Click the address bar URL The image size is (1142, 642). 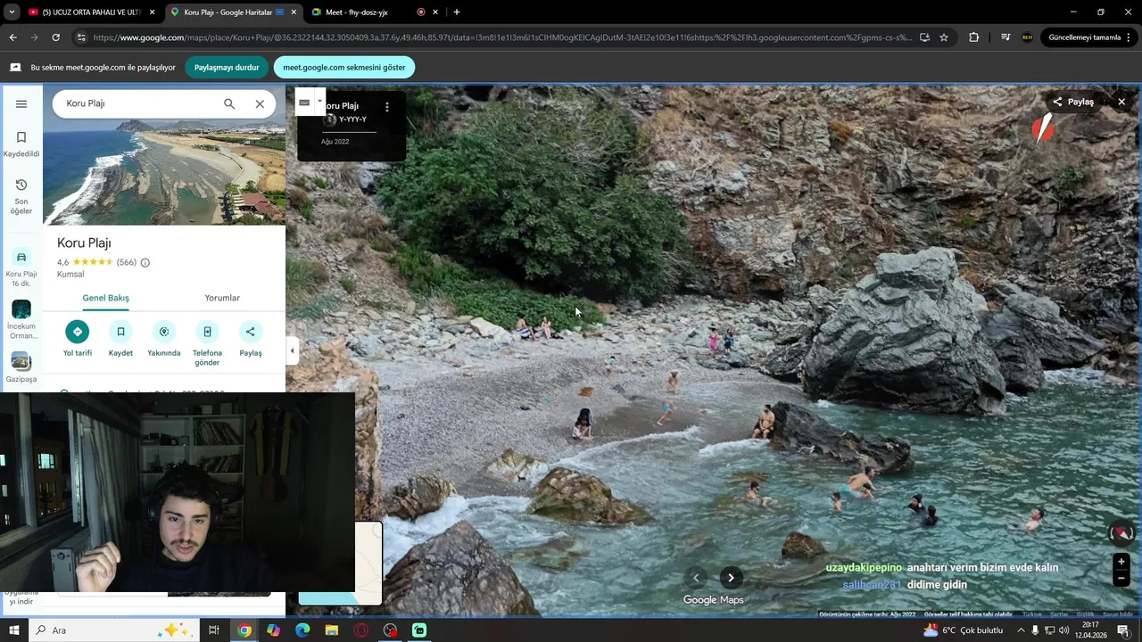tap(502, 37)
